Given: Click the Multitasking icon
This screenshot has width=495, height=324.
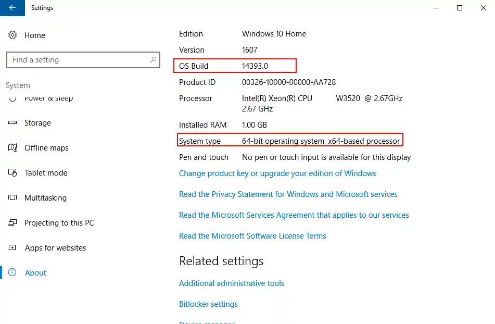Looking at the screenshot, I should click(12, 197).
